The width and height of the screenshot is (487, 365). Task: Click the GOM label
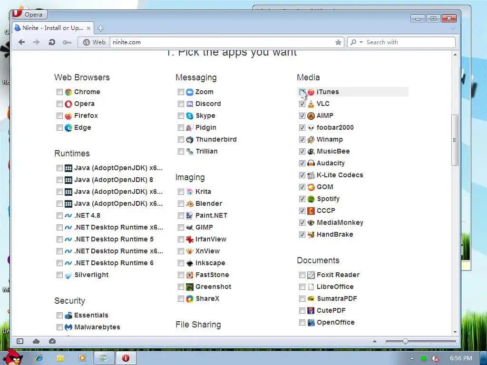pos(325,187)
